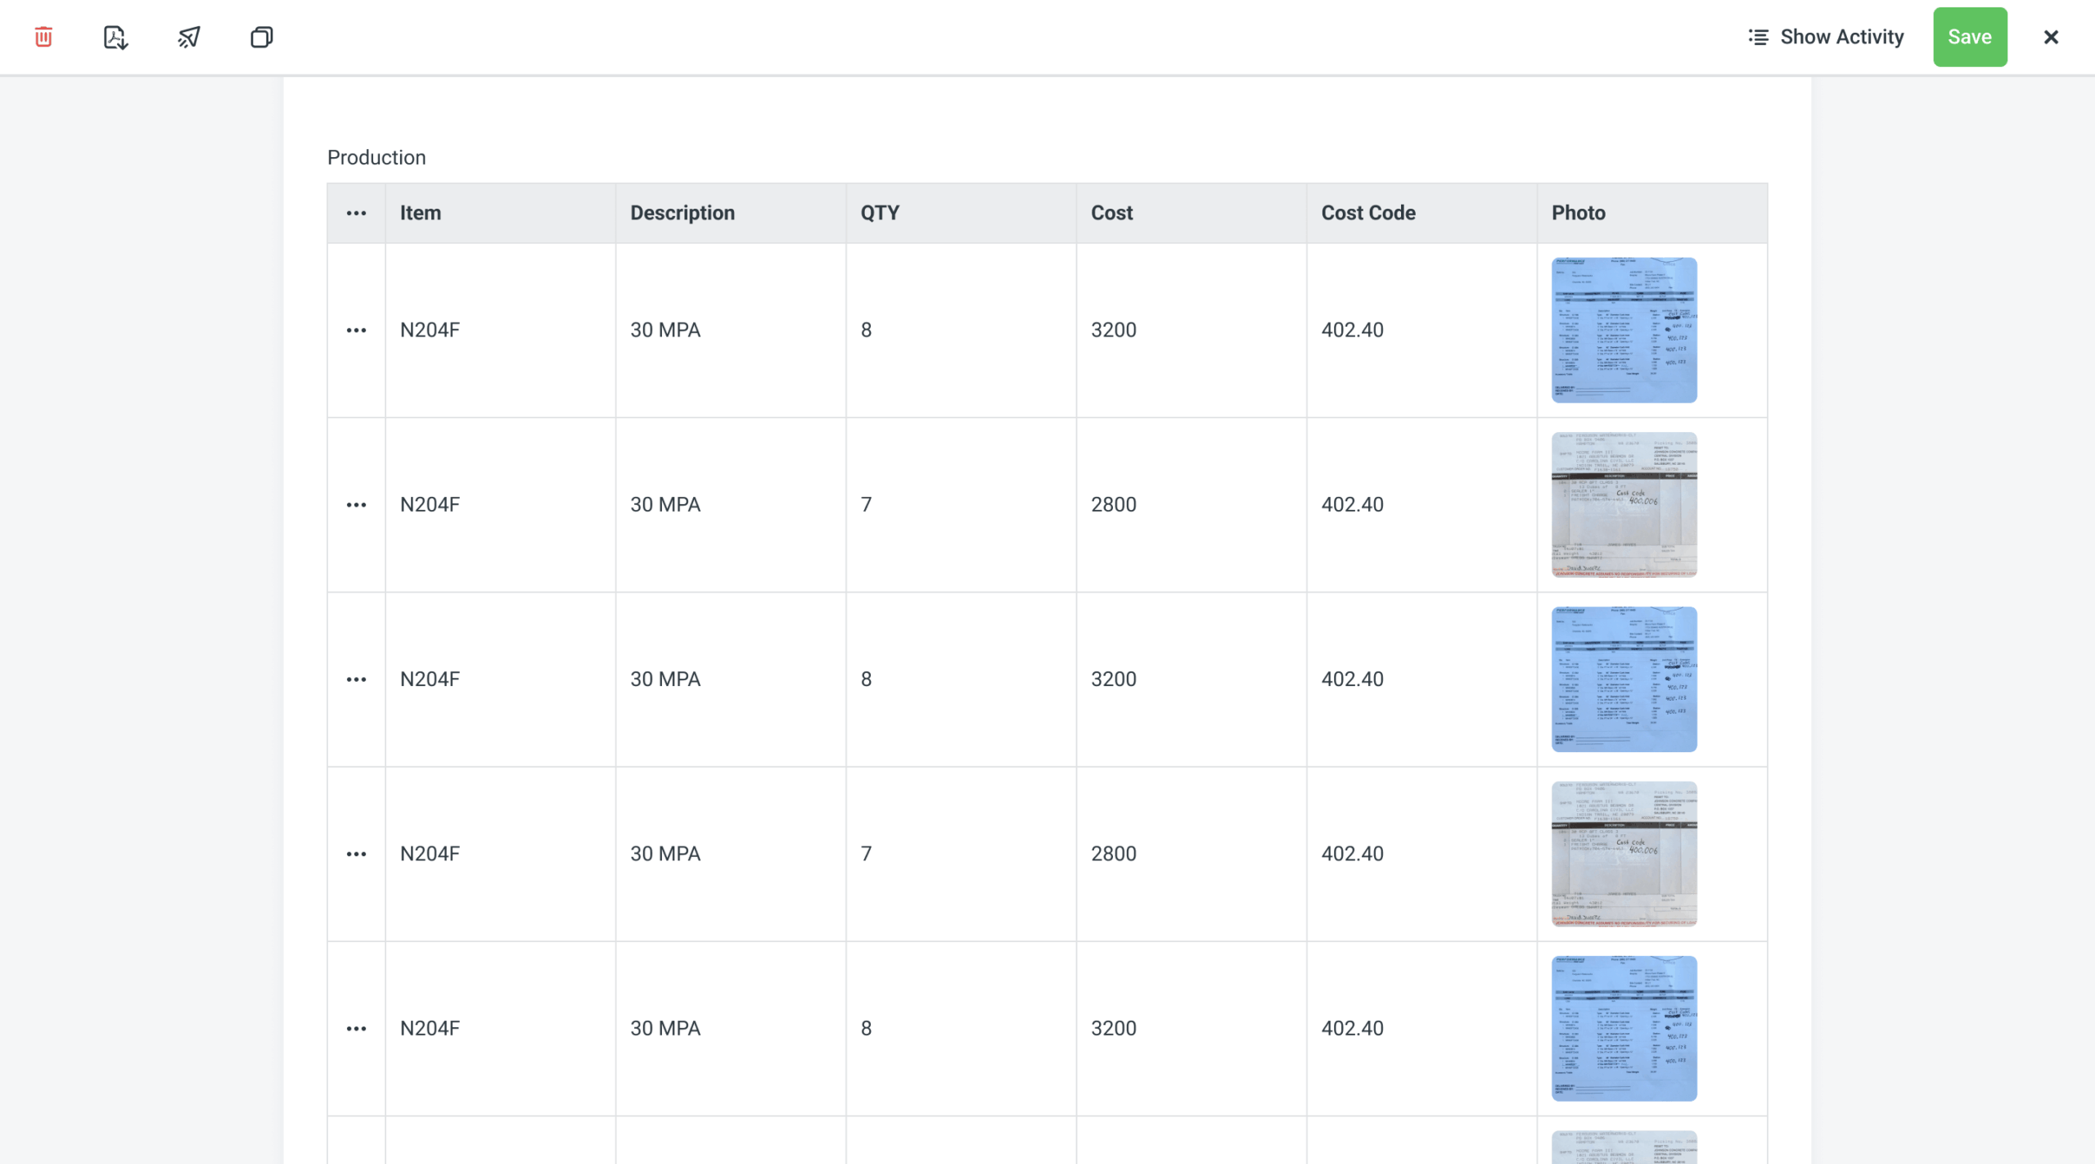
Task: Open row menu for second row with QTY 7
Action: [356, 504]
